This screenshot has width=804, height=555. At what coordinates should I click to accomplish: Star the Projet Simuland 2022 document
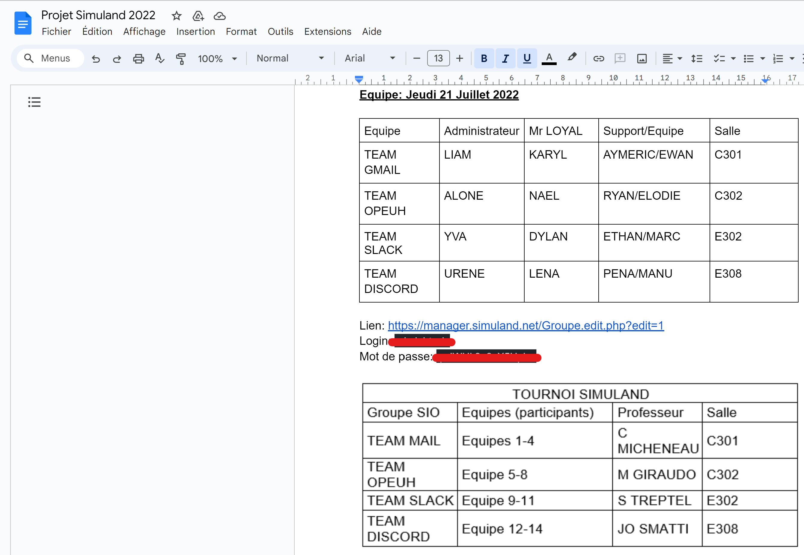click(177, 16)
